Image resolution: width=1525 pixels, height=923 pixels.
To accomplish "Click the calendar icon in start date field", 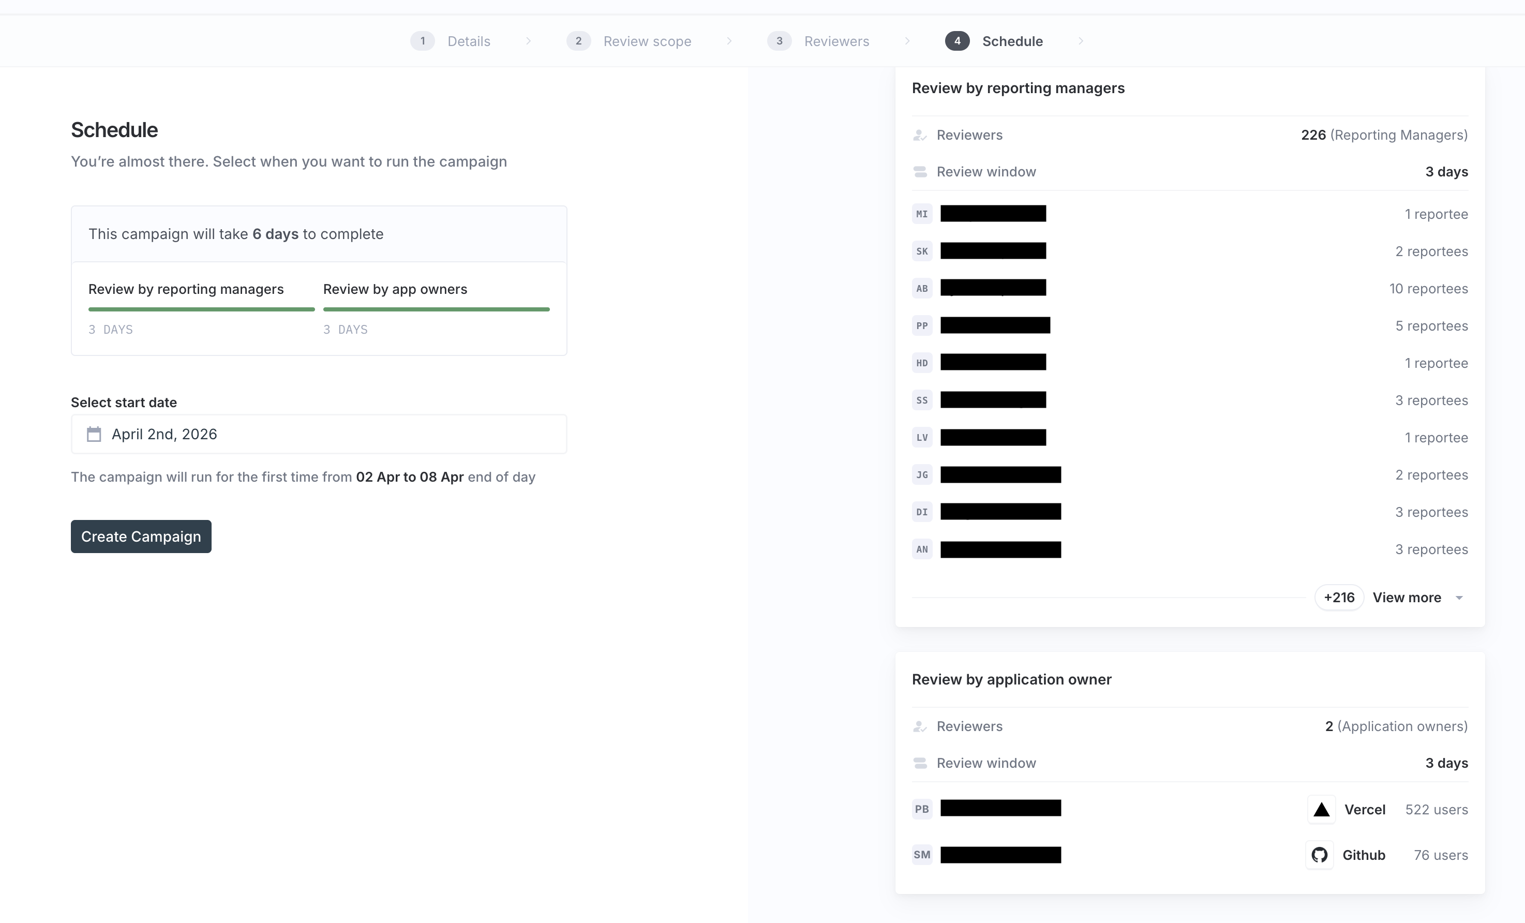I will click(x=94, y=434).
